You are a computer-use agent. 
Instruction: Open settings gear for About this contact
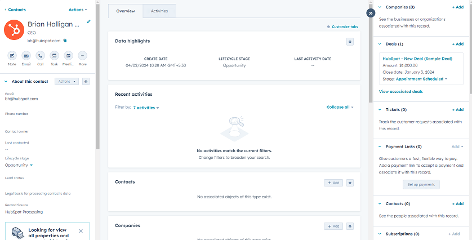(86, 81)
